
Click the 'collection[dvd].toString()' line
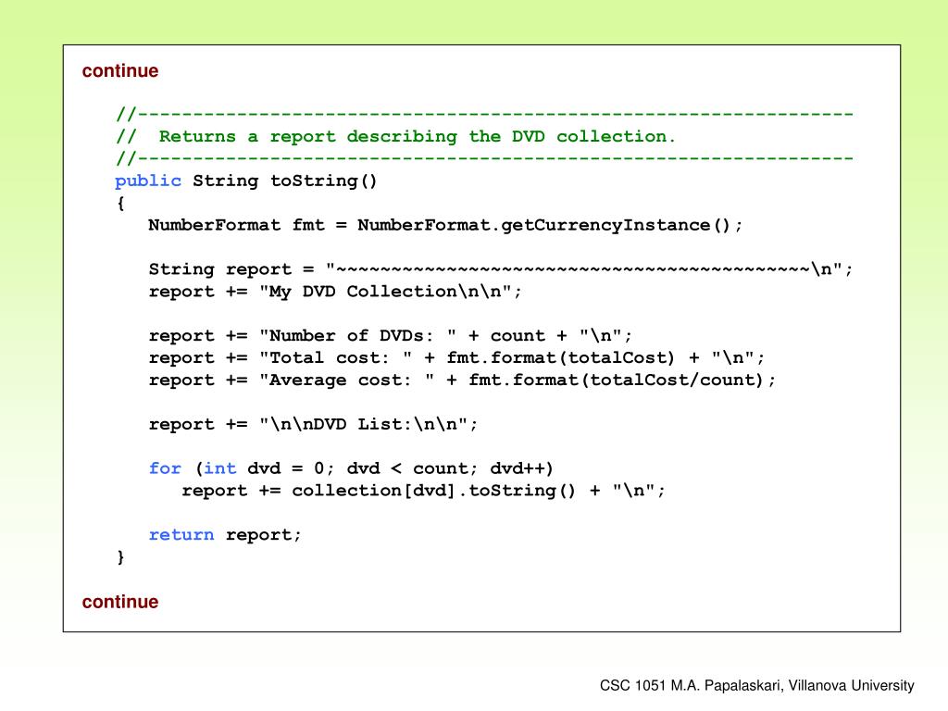point(423,491)
